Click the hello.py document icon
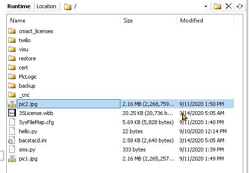Image resolution: width=249 pixels, height=173 pixels. [12, 131]
